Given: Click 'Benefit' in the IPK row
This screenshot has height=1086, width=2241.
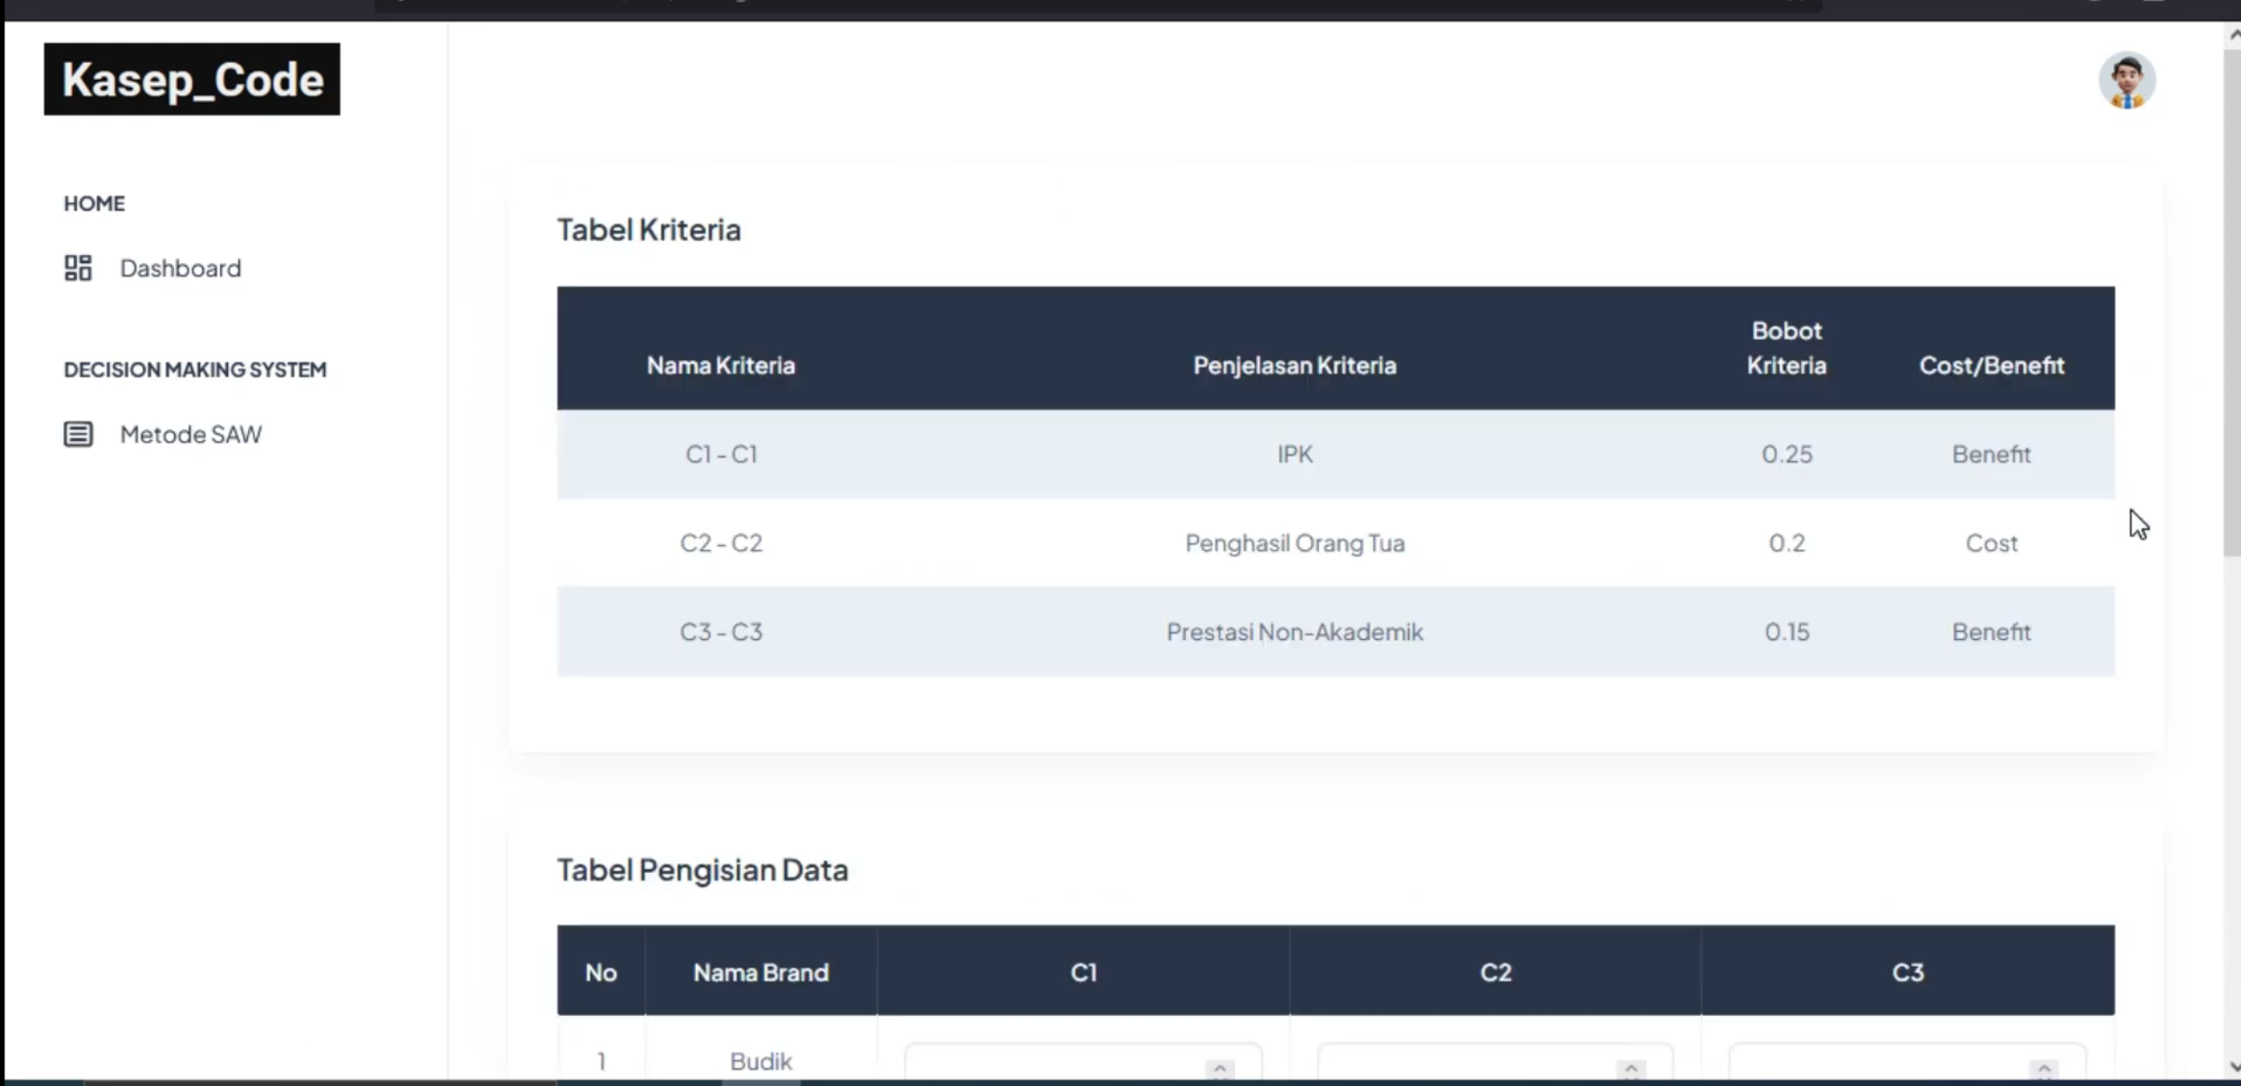Looking at the screenshot, I should tap(1991, 454).
